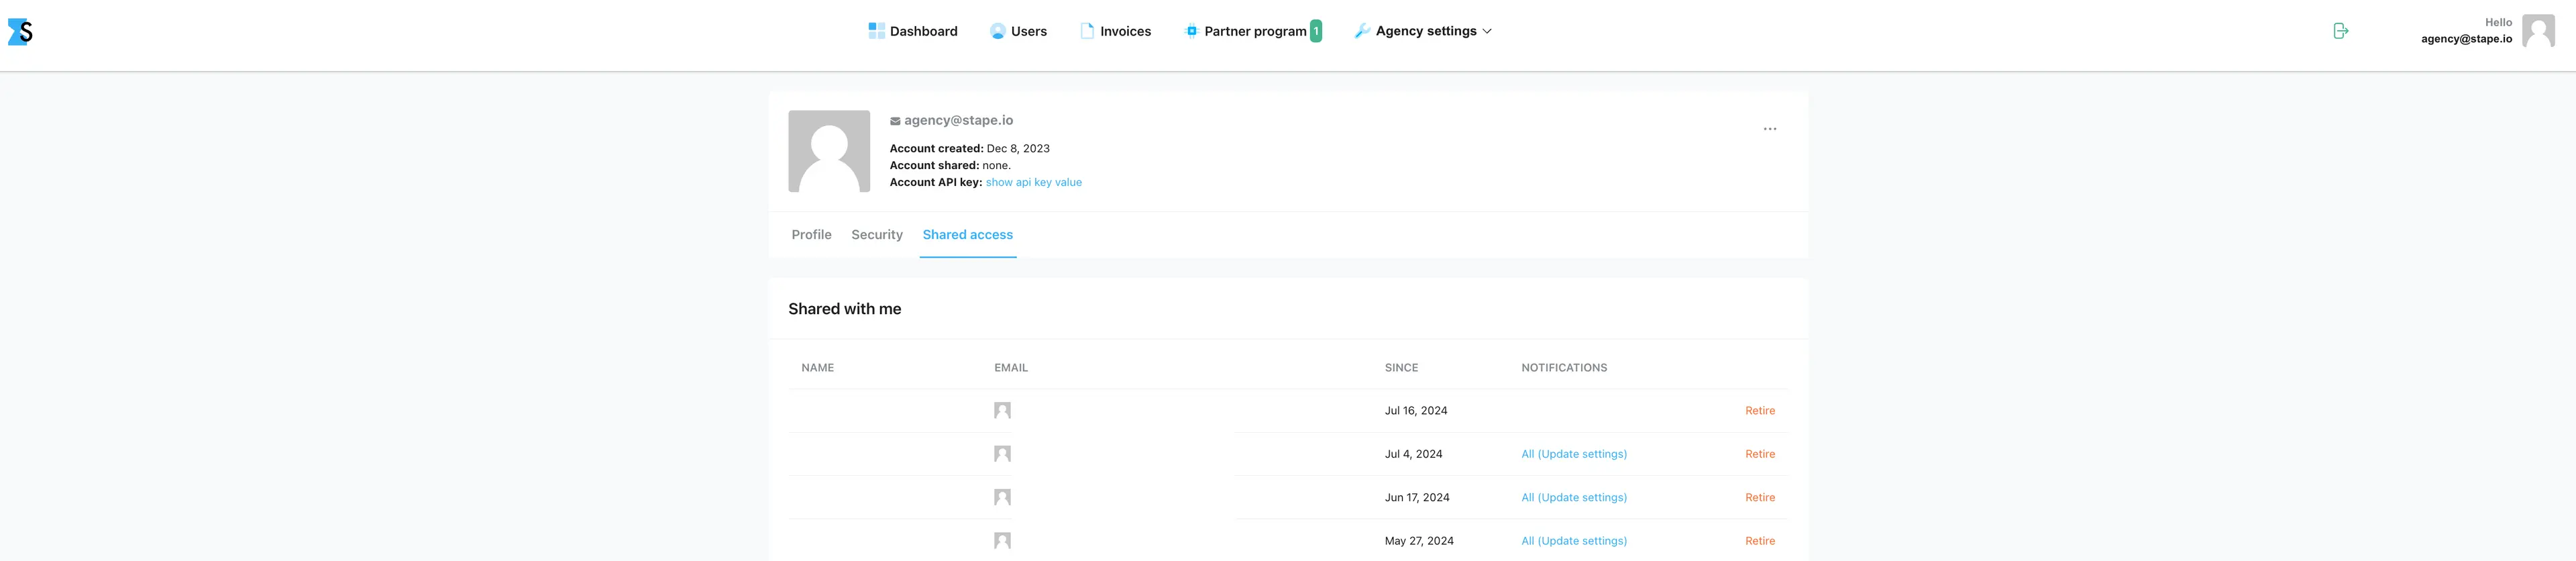The image size is (2576, 561).
Task: Click the May 27, 2024 date cell
Action: (1419, 541)
